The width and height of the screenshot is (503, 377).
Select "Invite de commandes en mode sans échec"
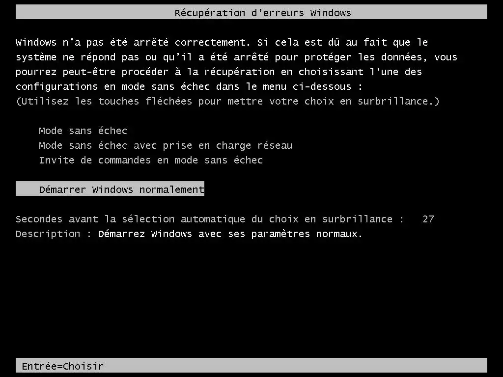[x=151, y=160]
